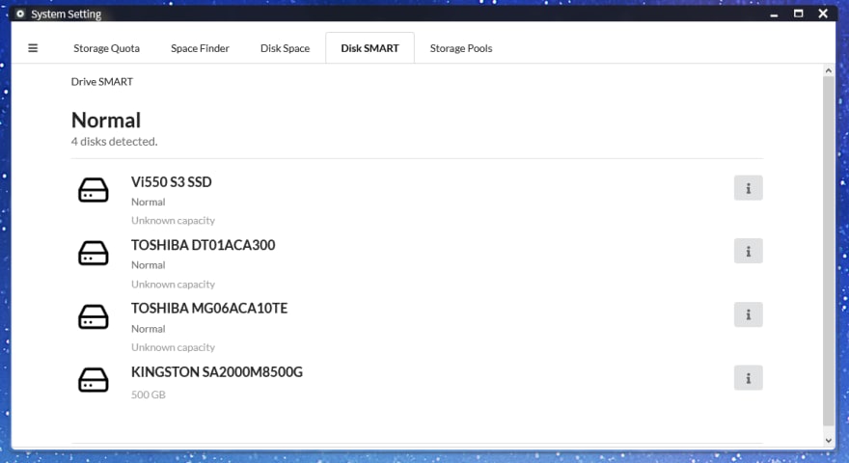Click Normal status under TOSHIBA MG06ACA10TE
This screenshot has width=849, height=463.
(x=149, y=329)
